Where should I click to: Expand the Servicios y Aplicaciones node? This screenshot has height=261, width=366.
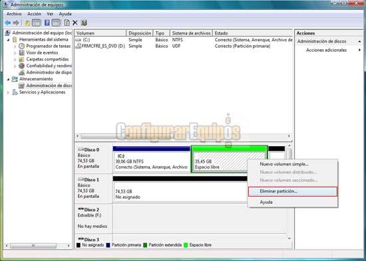9,92
